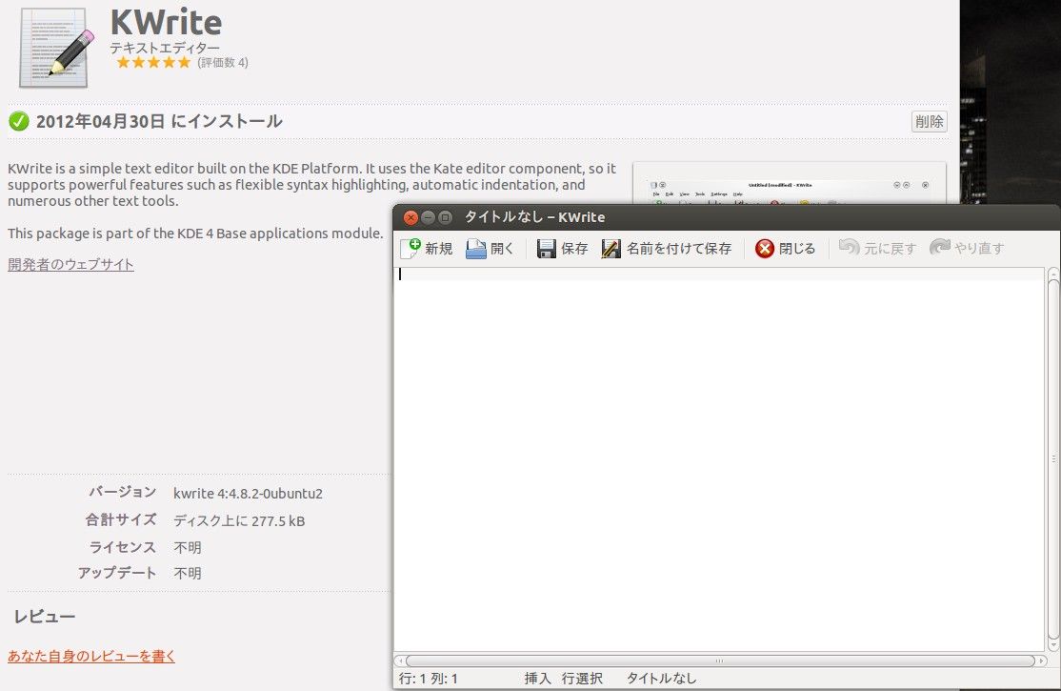Viewport: 1061px width, 691px height.
Task: Open the 開発者のウェブサイト link
Action: tap(70, 264)
